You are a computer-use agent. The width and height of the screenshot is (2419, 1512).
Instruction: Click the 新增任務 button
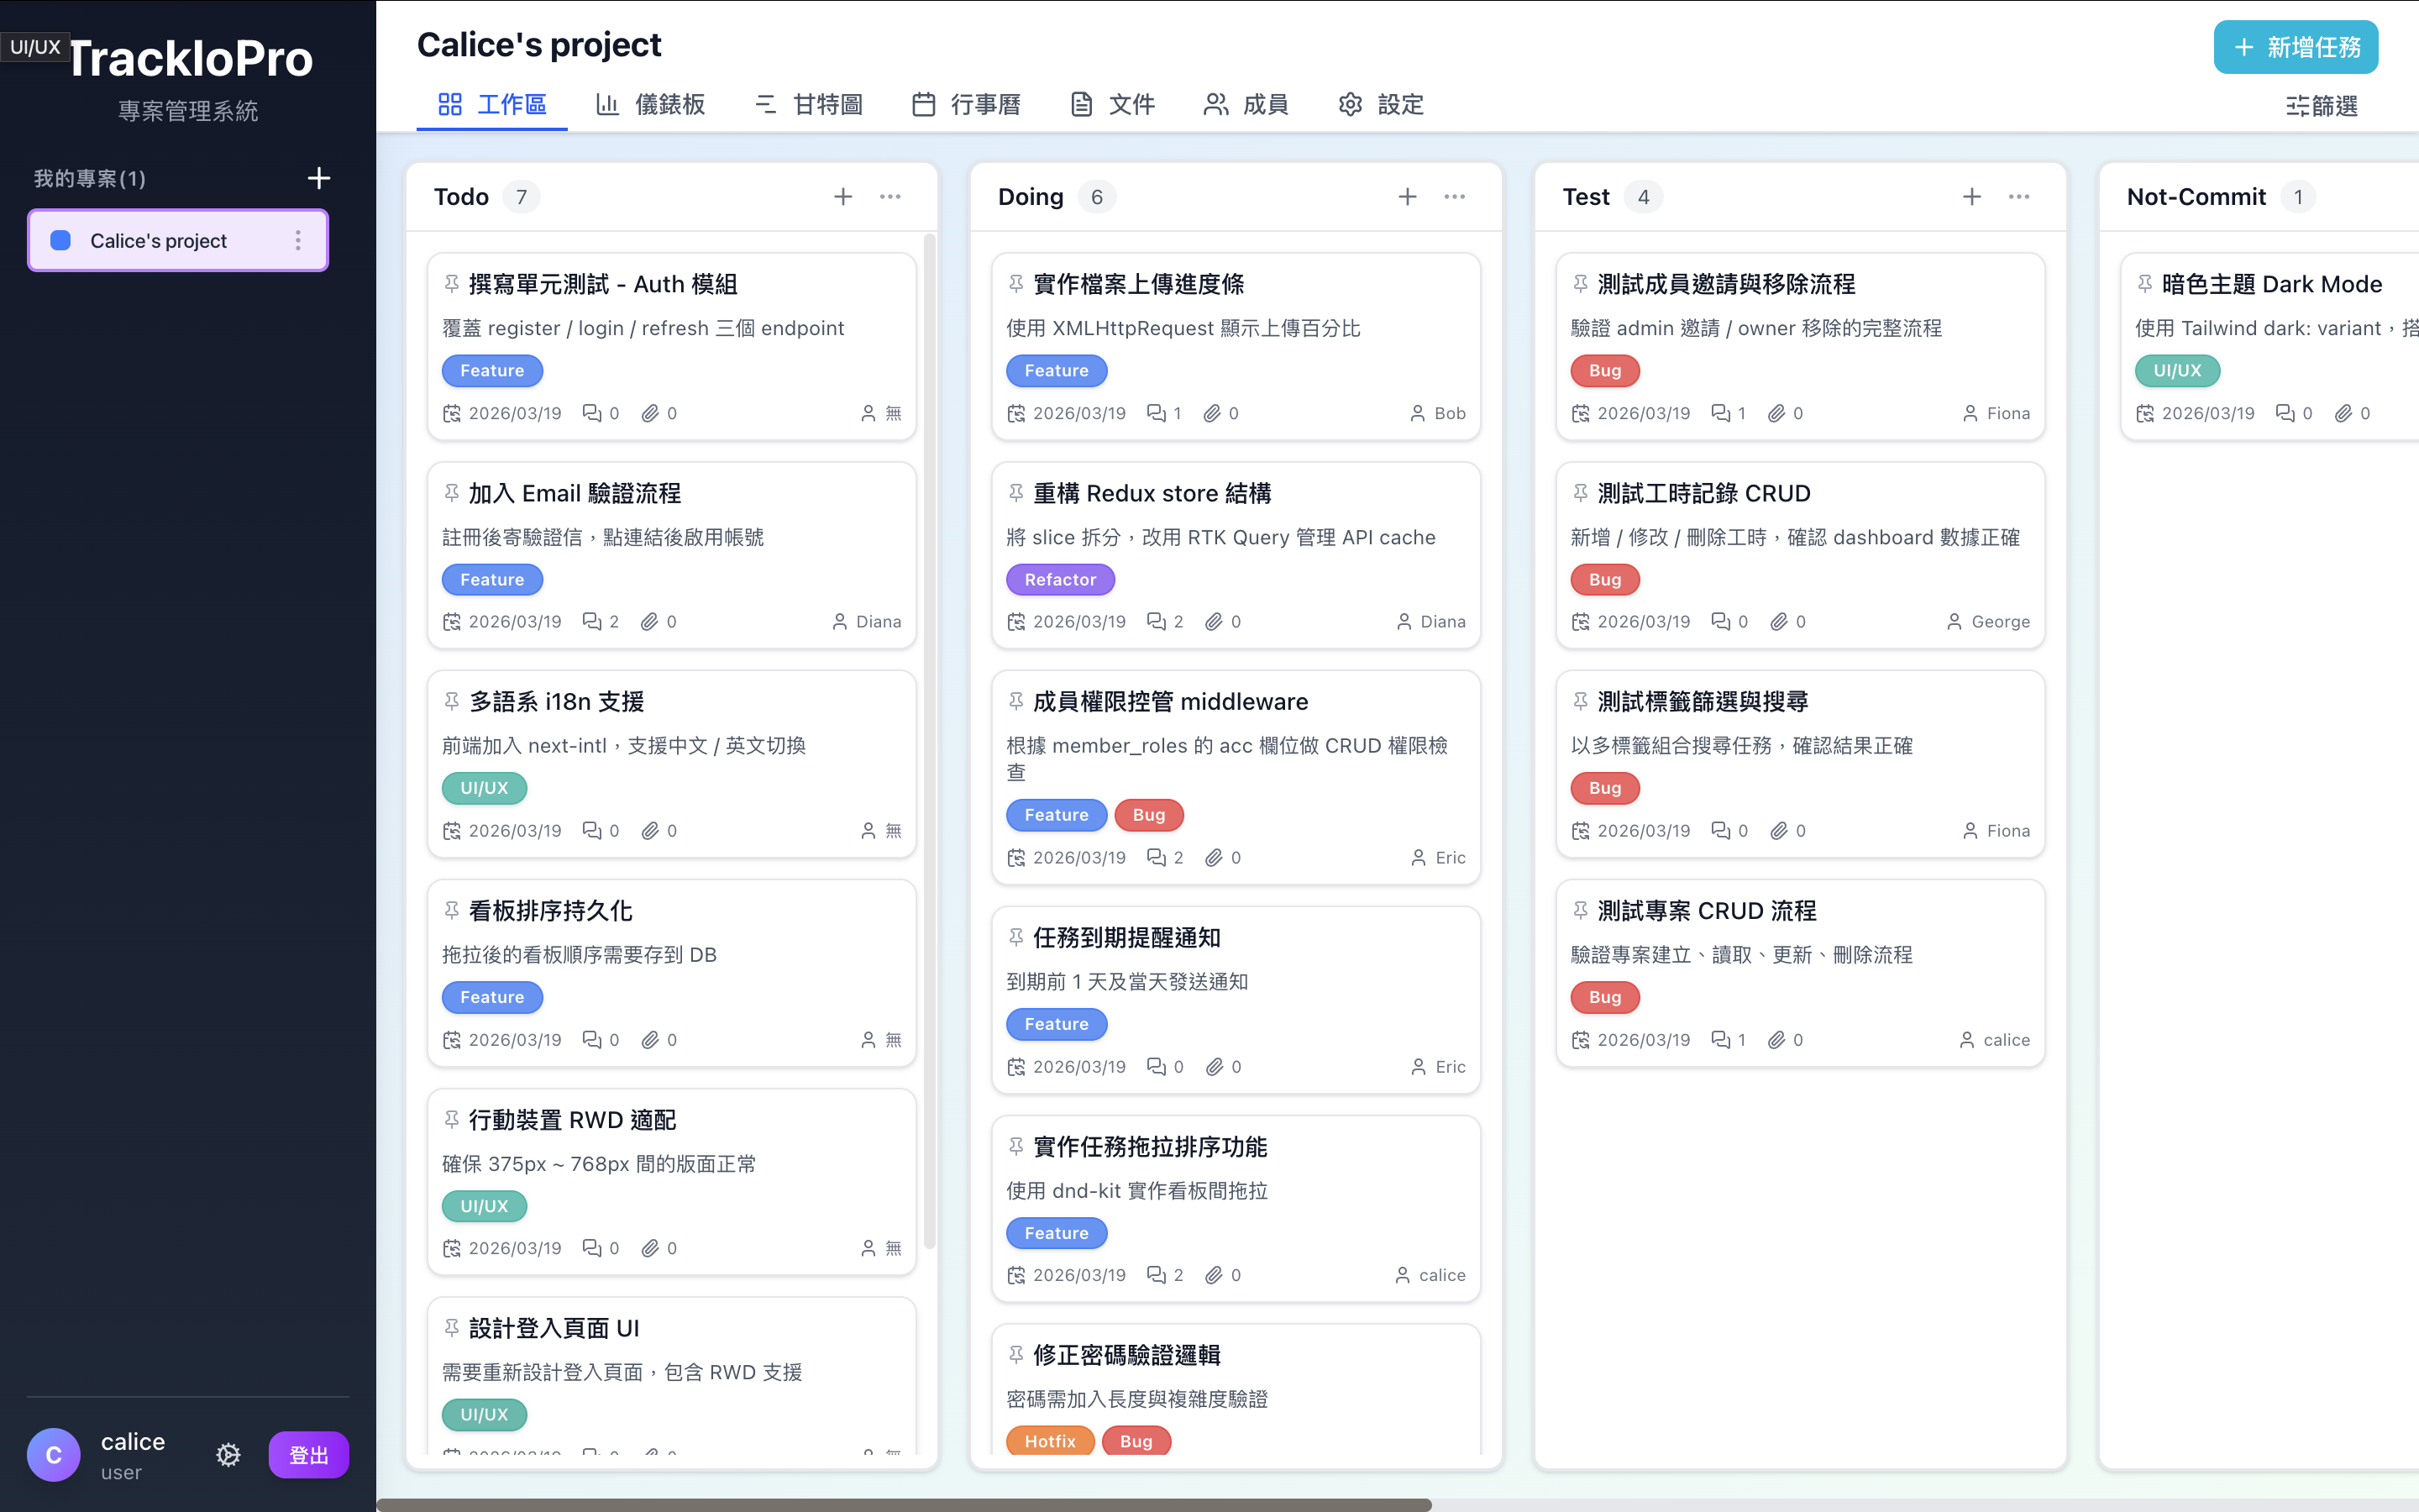pyautogui.click(x=2295, y=47)
